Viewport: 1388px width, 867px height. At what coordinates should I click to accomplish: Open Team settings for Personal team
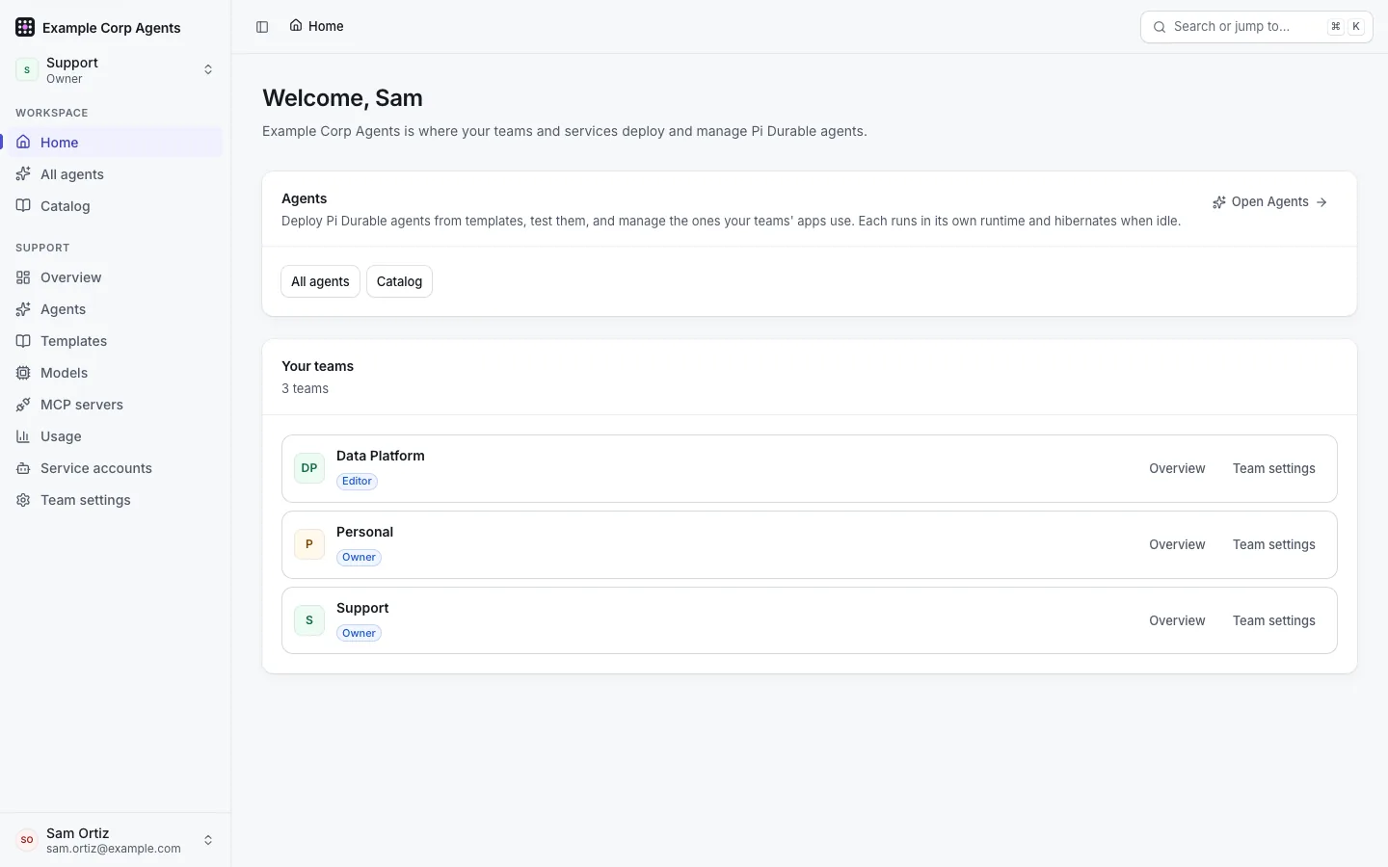[1273, 544]
